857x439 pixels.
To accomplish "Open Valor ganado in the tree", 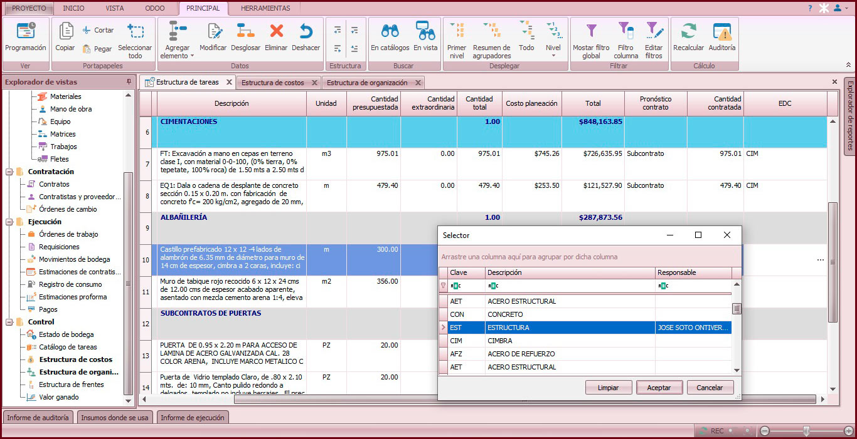I will coord(59,397).
